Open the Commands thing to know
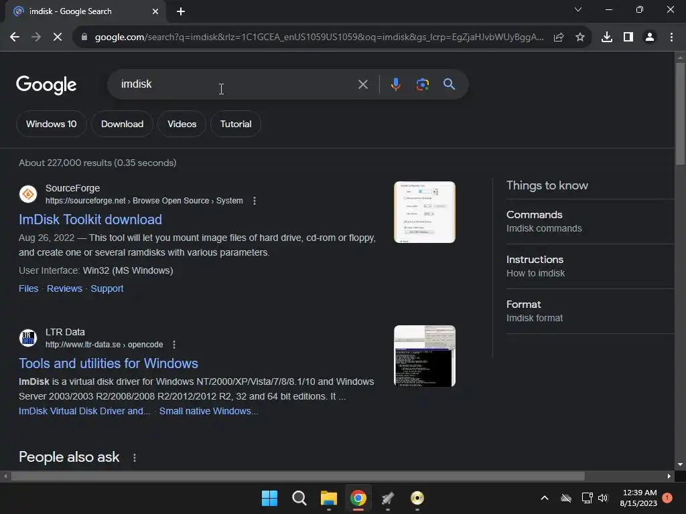The width and height of the screenshot is (686, 514). (590, 221)
